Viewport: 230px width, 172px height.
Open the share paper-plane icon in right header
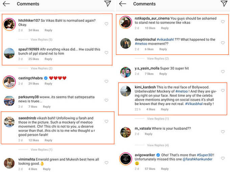click(x=224, y=3)
